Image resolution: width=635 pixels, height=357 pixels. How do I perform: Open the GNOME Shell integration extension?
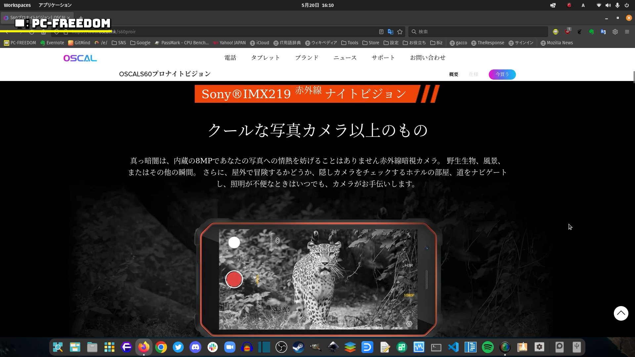coord(579,32)
